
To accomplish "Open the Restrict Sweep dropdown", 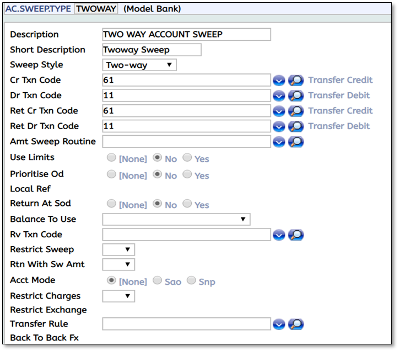I will (118, 250).
